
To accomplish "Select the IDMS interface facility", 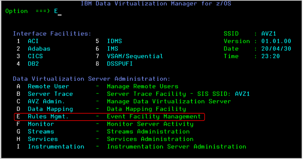I will pos(114,41).
